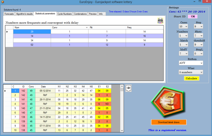Open the ModY dropdown

[183, 53]
